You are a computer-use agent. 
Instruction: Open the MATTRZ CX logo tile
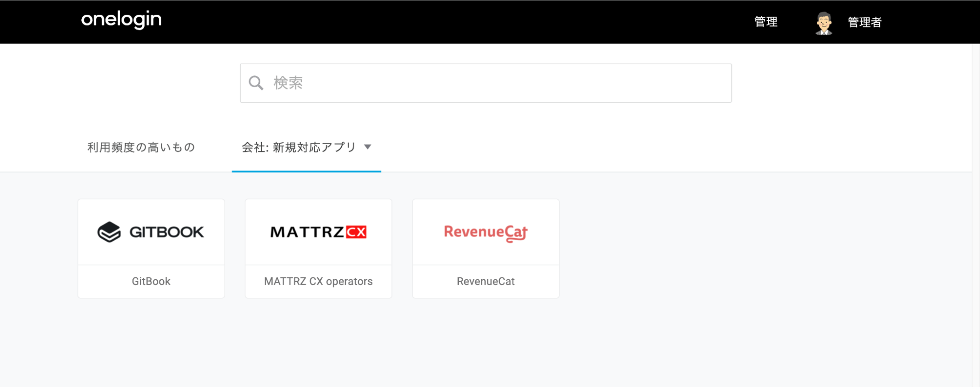point(318,232)
